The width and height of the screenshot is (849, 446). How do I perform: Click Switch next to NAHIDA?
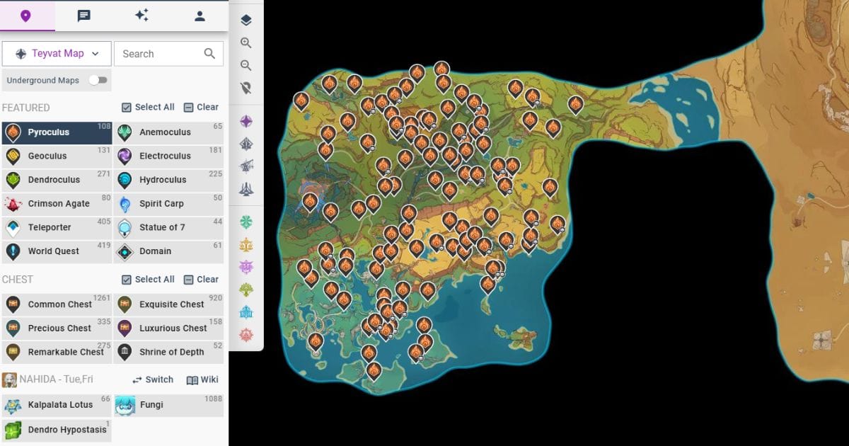tap(151, 379)
